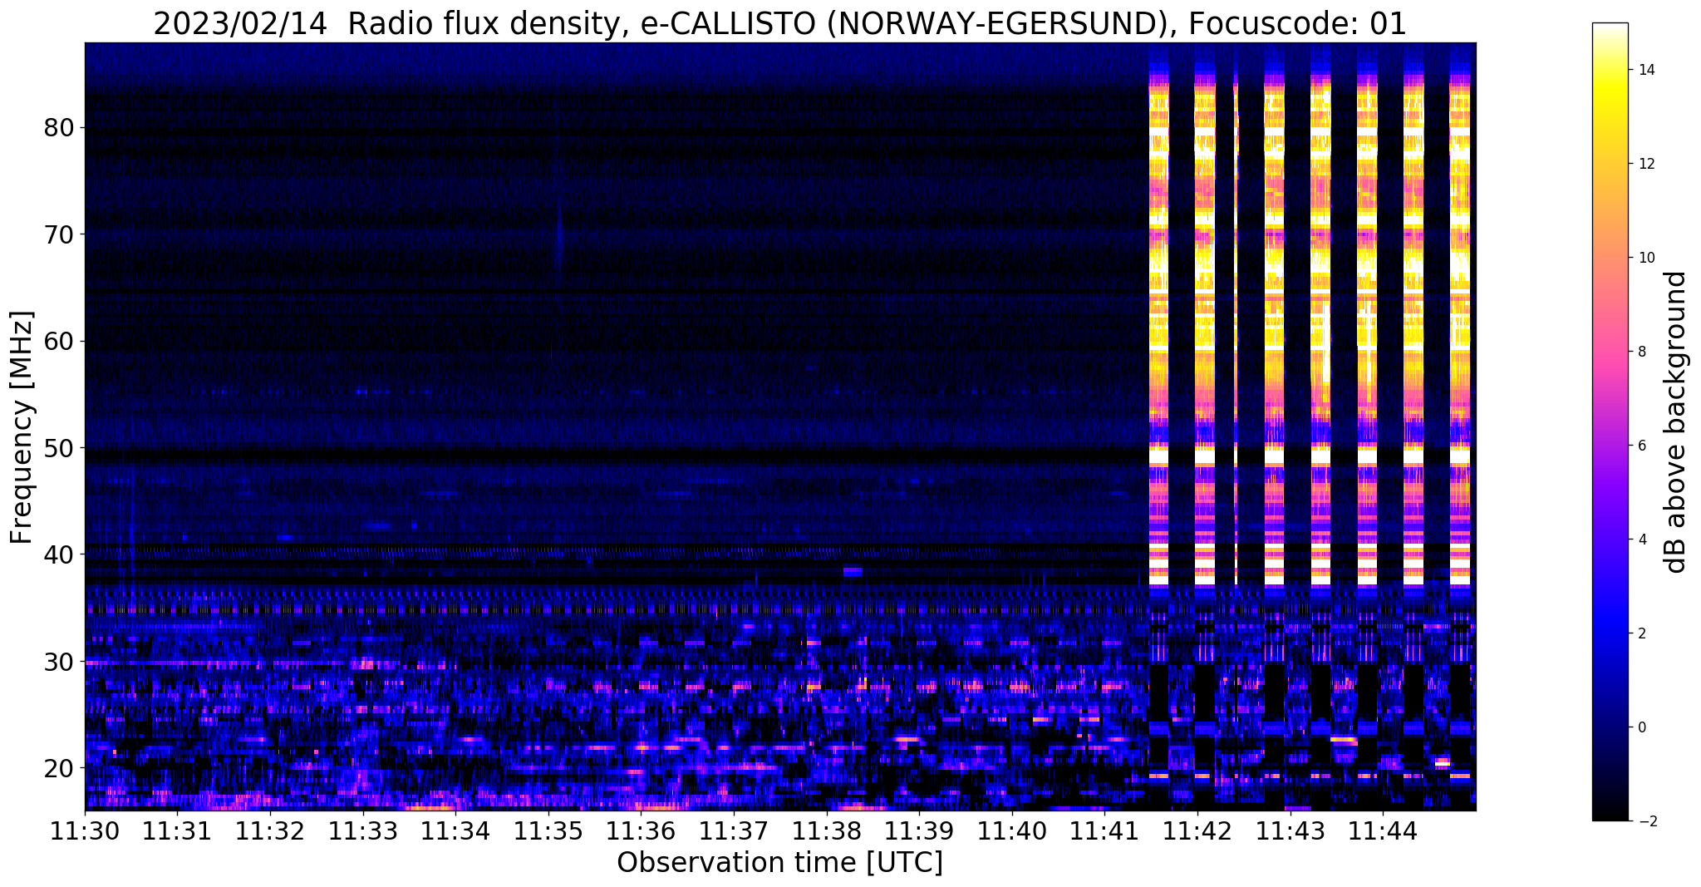Click the faint vertical burst near 11:35, 70 MHz
Image resolution: width=1701 pixels, height=887 pixels.
click(559, 241)
